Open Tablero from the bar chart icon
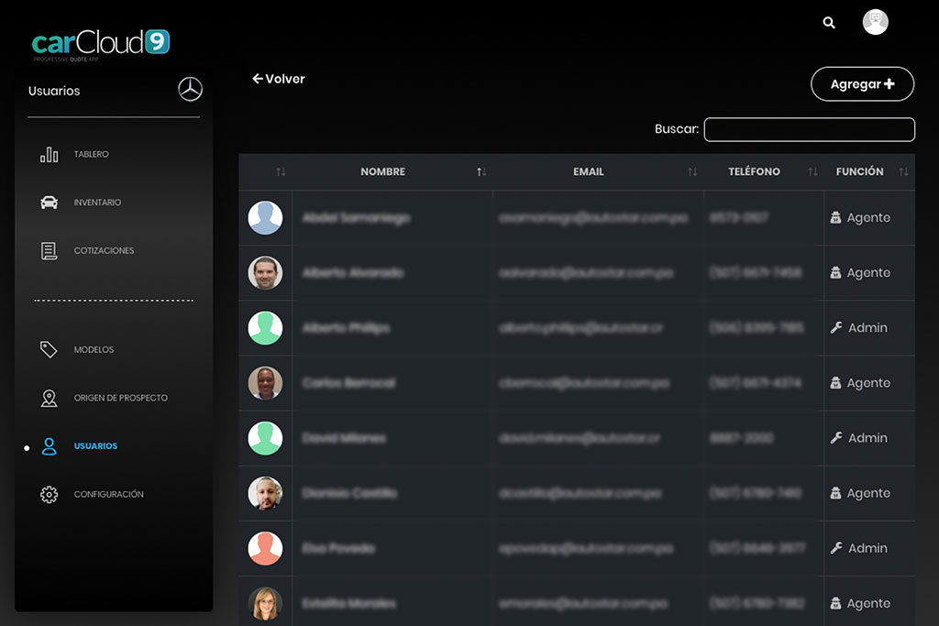The width and height of the screenshot is (939, 626). coord(50,155)
